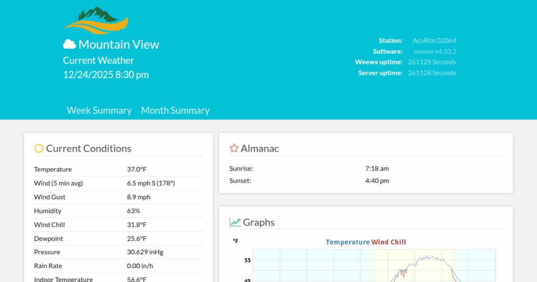Viewport: 537px width, 282px height.
Task: Click the 37.0°F temperature value
Action: [x=137, y=169]
